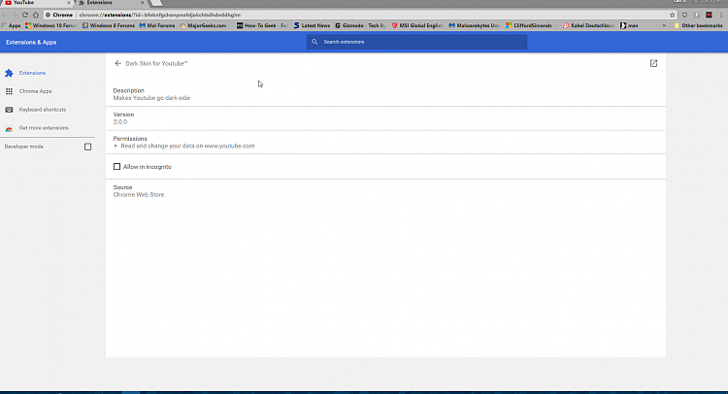Click the version value 2.0.0
Image resolution: width=728 pixels, height=394 pixels.
tap(120, 122)
